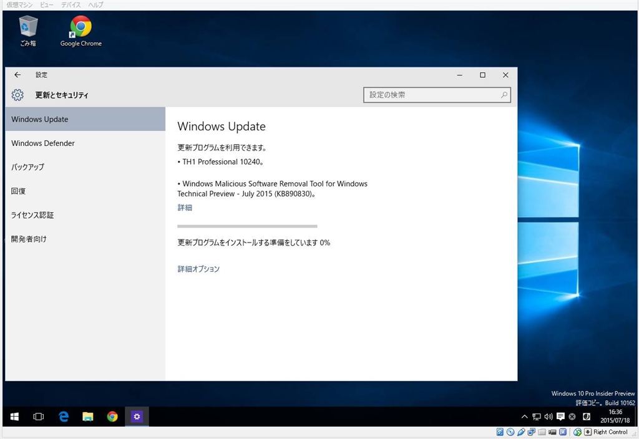Launch Chrome from the taskbar
This screenshot has width=639, height=439.
point(112,417)
